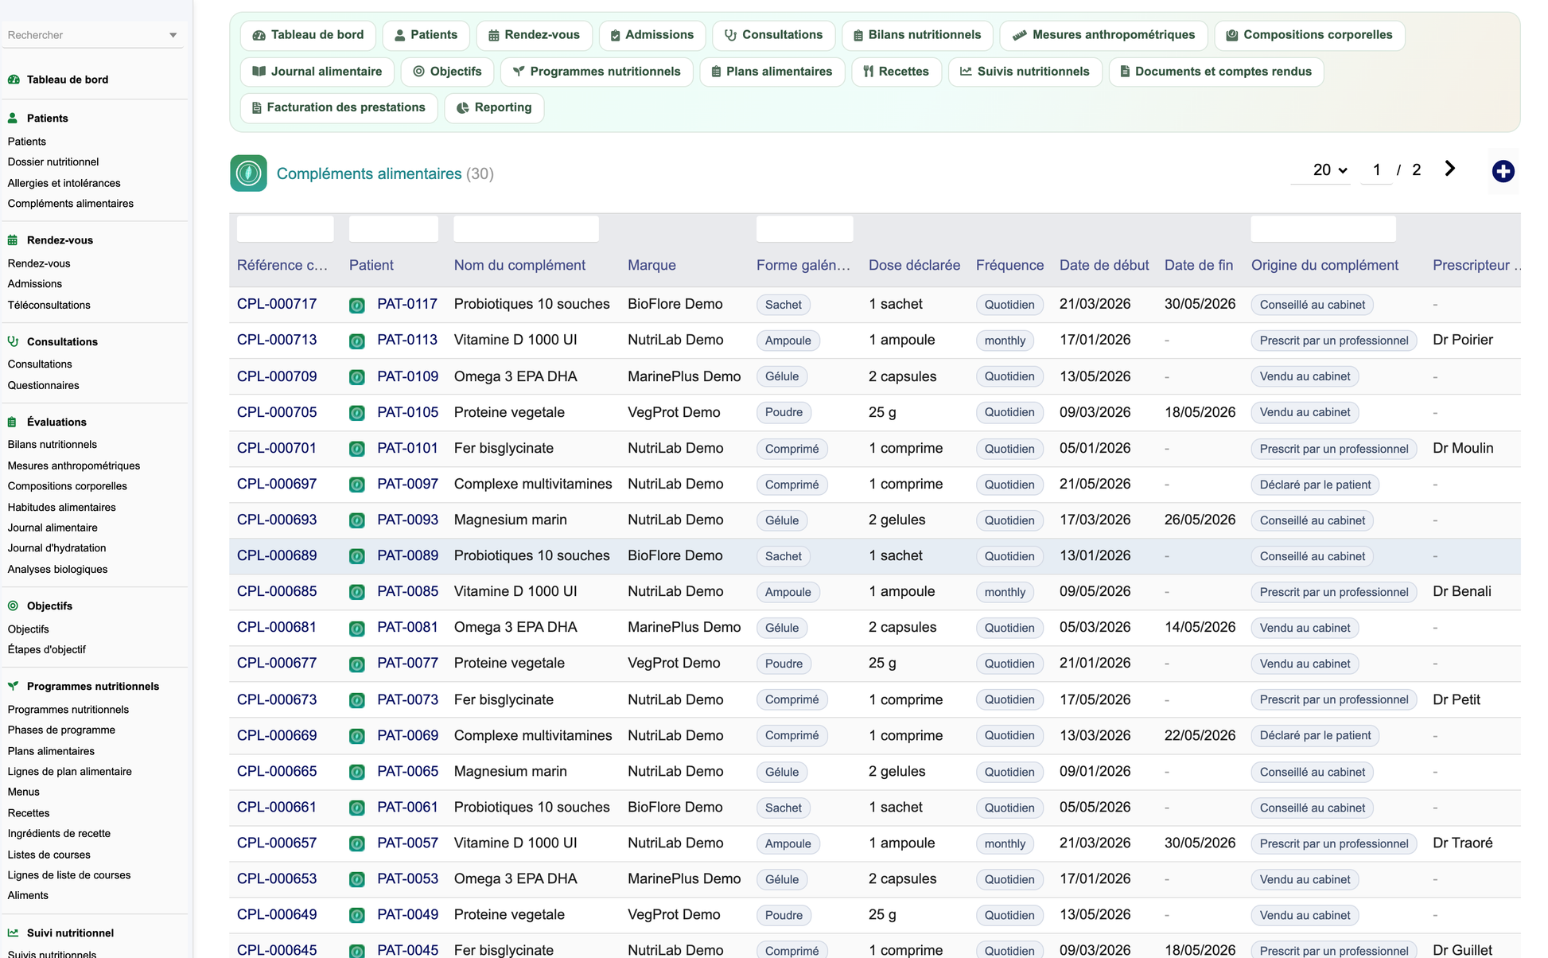The width and height of the screenshot is (1548, 958).
Task: Click patient icon beside PAT-0117
Action: [357, 305]
